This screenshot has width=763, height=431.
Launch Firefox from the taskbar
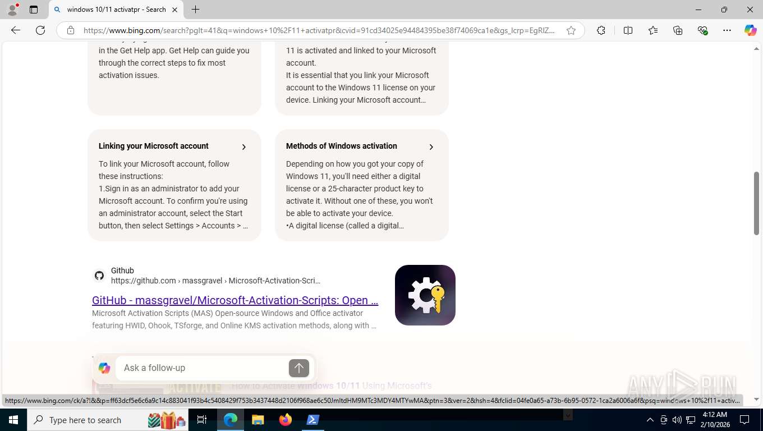pyautogui.click(x=285, y=420)
